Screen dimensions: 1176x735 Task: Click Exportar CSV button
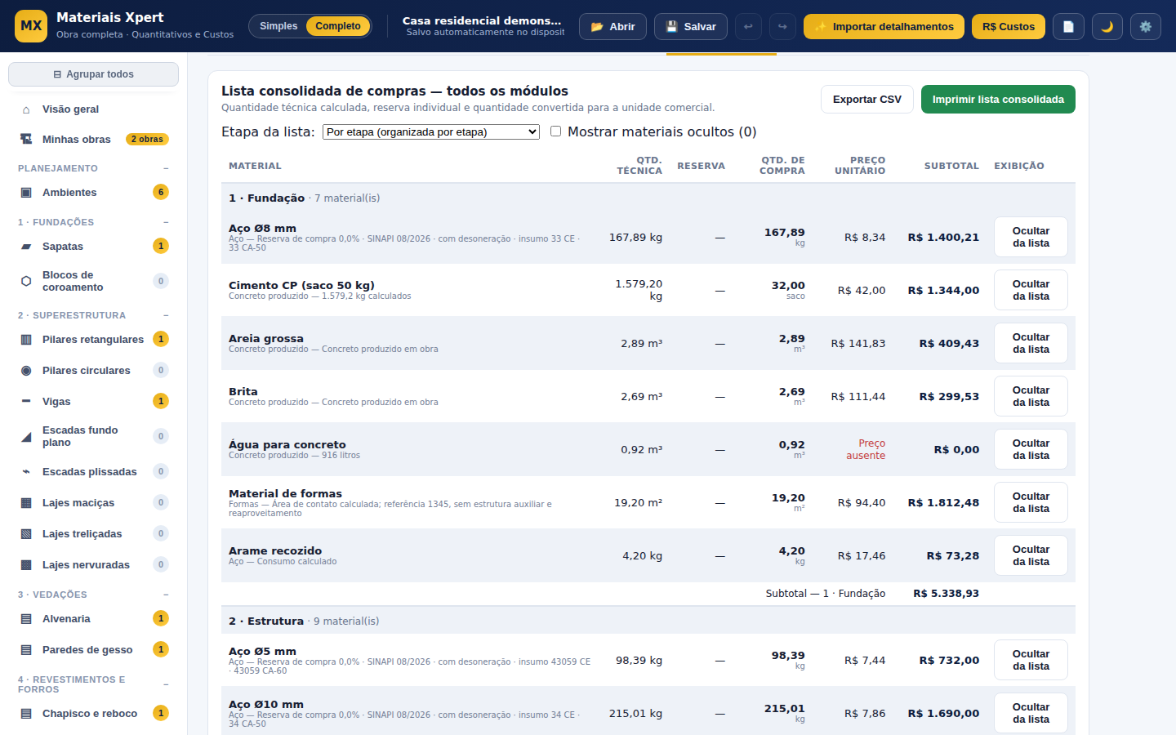coord(867,100)
